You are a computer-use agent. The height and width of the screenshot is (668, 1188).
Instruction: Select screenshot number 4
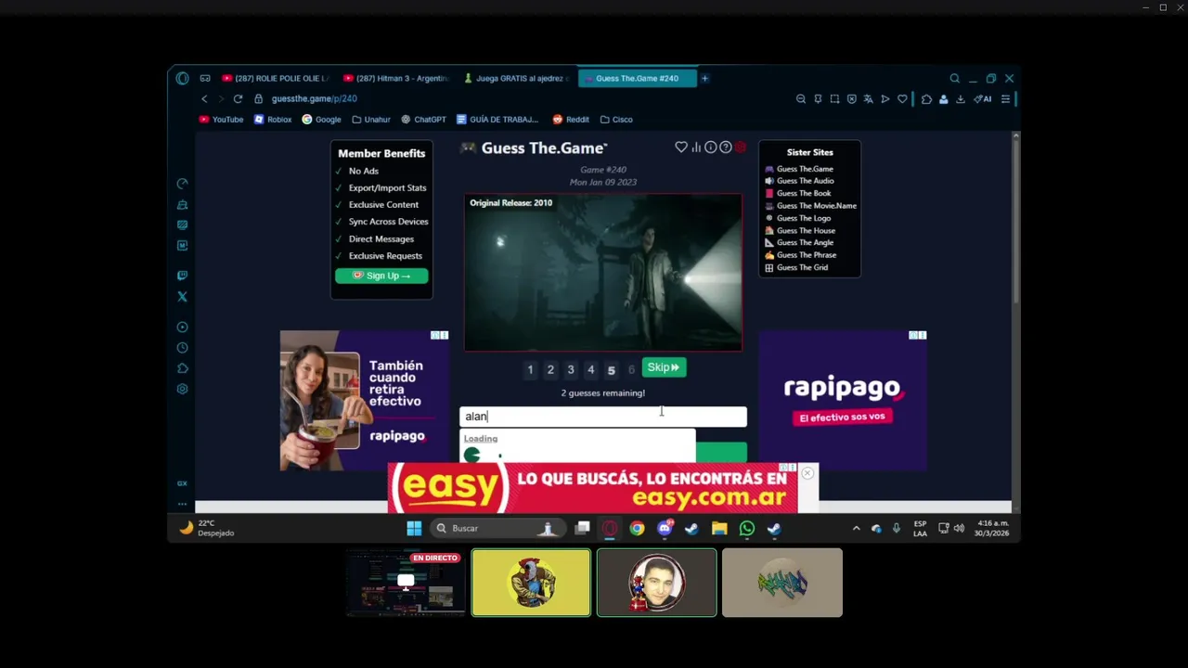(x=590, y=370)
